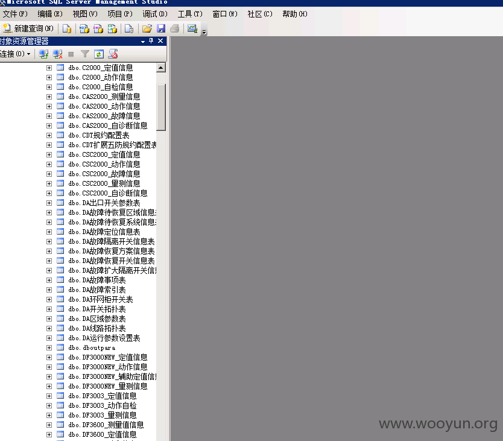Start an Analysis Services MDX query
The image size is (503, 441).
pyautogui.click(x=84, y=28)
